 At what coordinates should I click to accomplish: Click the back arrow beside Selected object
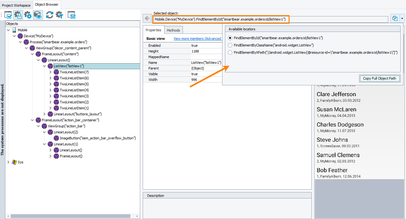tap(147, 18)
